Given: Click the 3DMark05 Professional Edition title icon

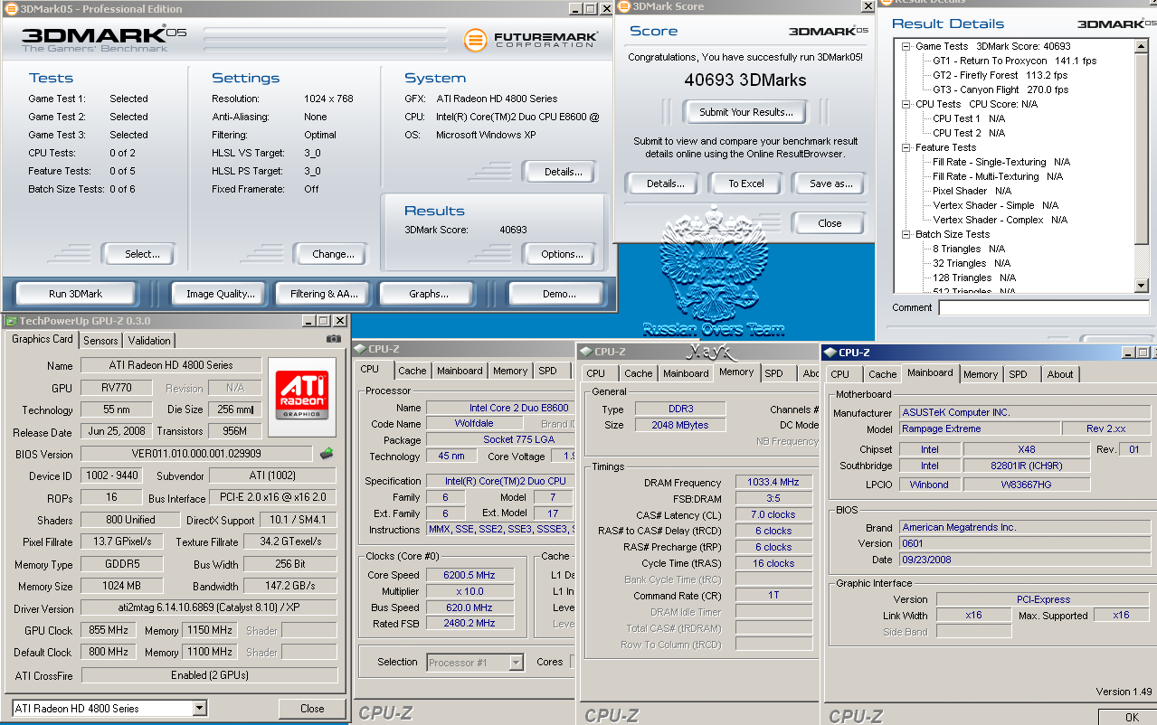Looking at the screenshot, I should [10, 9].
